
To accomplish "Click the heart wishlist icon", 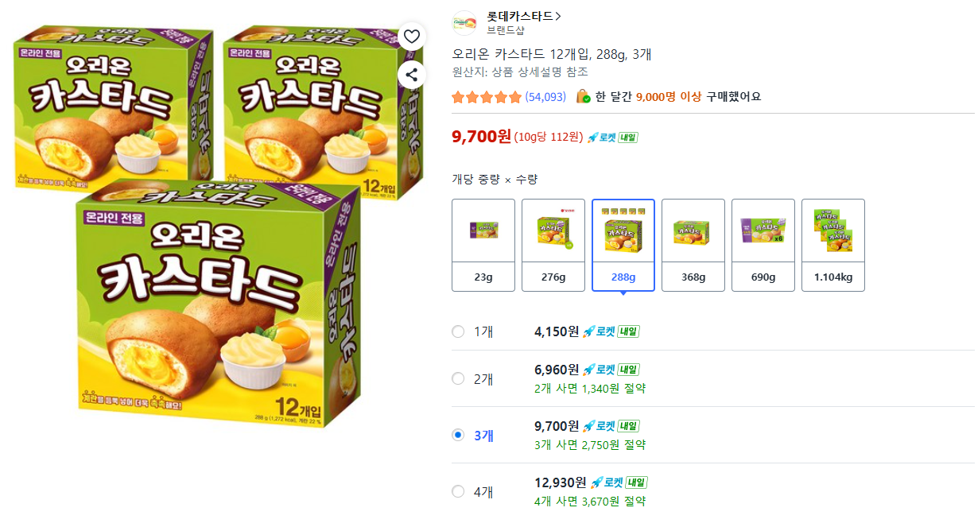I will (x=411, y=37).
